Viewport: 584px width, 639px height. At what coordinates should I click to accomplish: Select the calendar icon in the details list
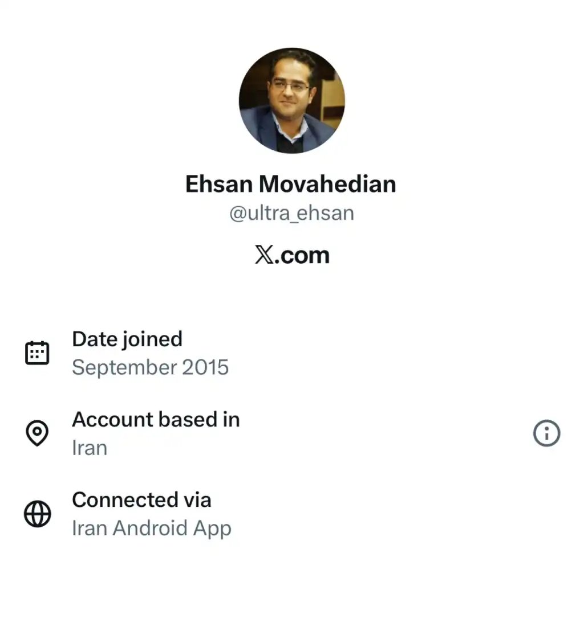click(37, 352)
